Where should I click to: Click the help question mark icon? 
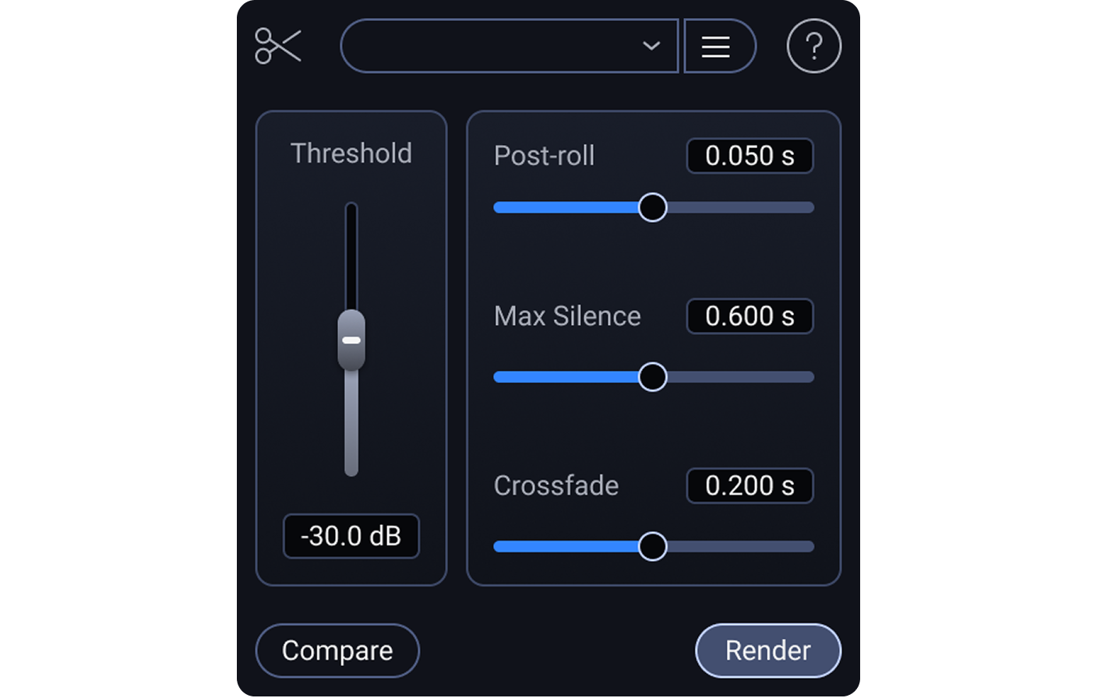coord(813,45)
